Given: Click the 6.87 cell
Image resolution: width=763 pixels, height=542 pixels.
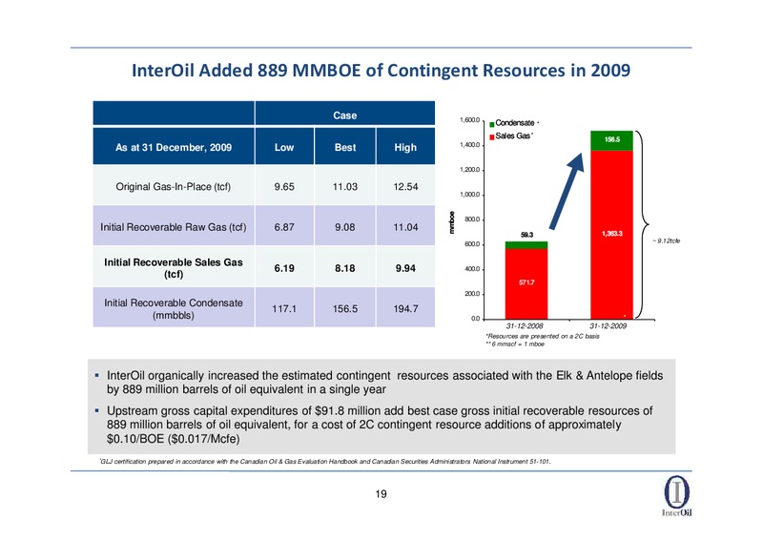Looking at the screenshot, I should click(x=284, y=227).
